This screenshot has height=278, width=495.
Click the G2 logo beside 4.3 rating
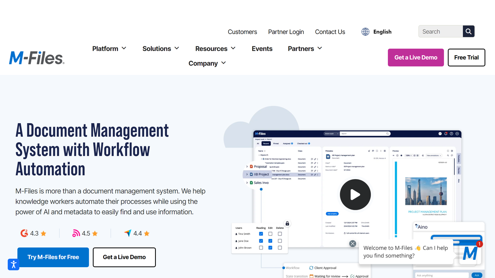pyautogui.click(x=24, y=233)
